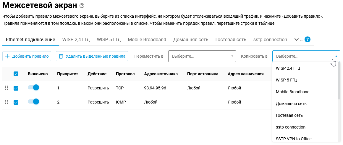Grab the drag handle of rule 1
Viewport: 343px width, 145px height.
pos(7,88)
